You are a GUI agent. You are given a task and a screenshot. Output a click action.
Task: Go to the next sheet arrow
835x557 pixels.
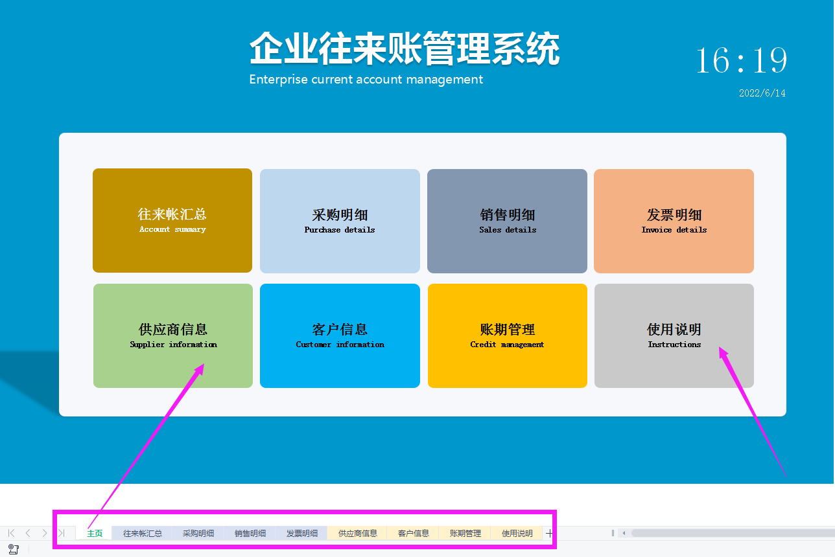click(x=45, y=533)
